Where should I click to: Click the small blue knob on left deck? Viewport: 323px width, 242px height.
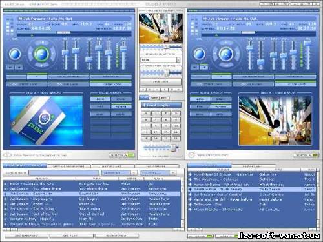[x=15, y=54]
